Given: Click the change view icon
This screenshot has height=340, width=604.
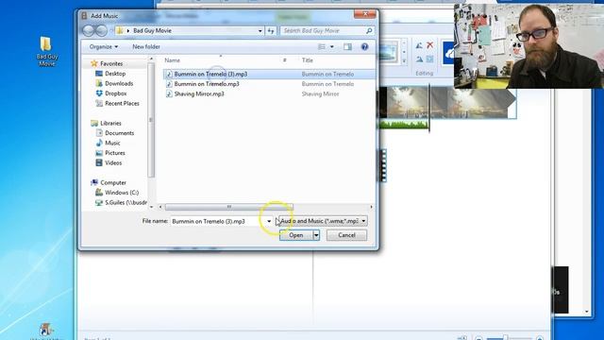Looking at the screenshot, I should pyautogui.click(x=322, y=46).
